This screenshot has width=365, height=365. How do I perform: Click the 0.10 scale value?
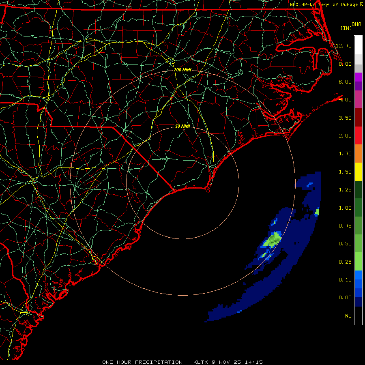(x=345, y=280)
